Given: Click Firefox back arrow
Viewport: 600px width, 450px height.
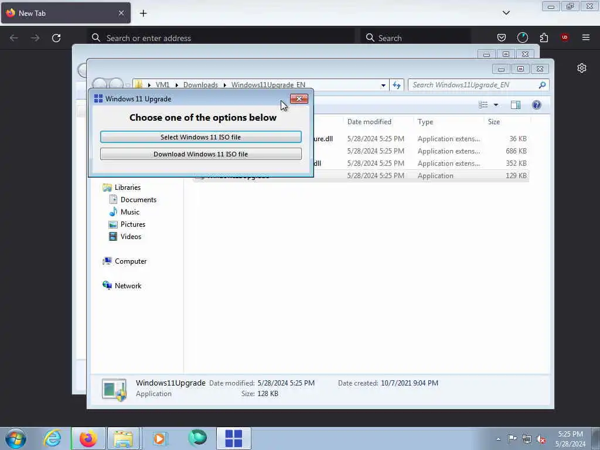Looking at the screenshot, I should [14, 38].
